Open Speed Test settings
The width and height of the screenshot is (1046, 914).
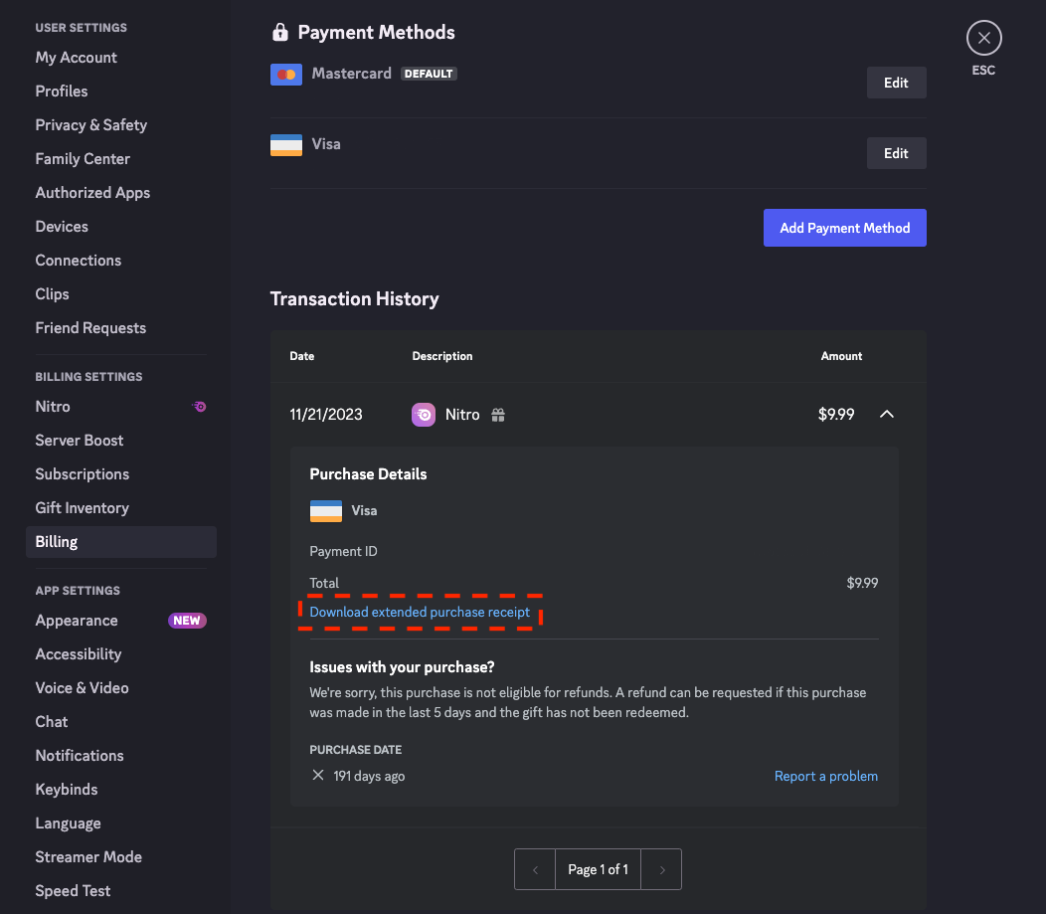coord(73,891)
